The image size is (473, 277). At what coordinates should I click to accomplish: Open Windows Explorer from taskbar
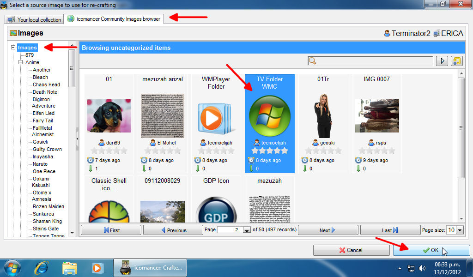point(70,268)
